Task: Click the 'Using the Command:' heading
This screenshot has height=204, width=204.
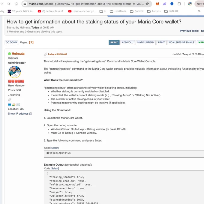Action: (57, 110)
